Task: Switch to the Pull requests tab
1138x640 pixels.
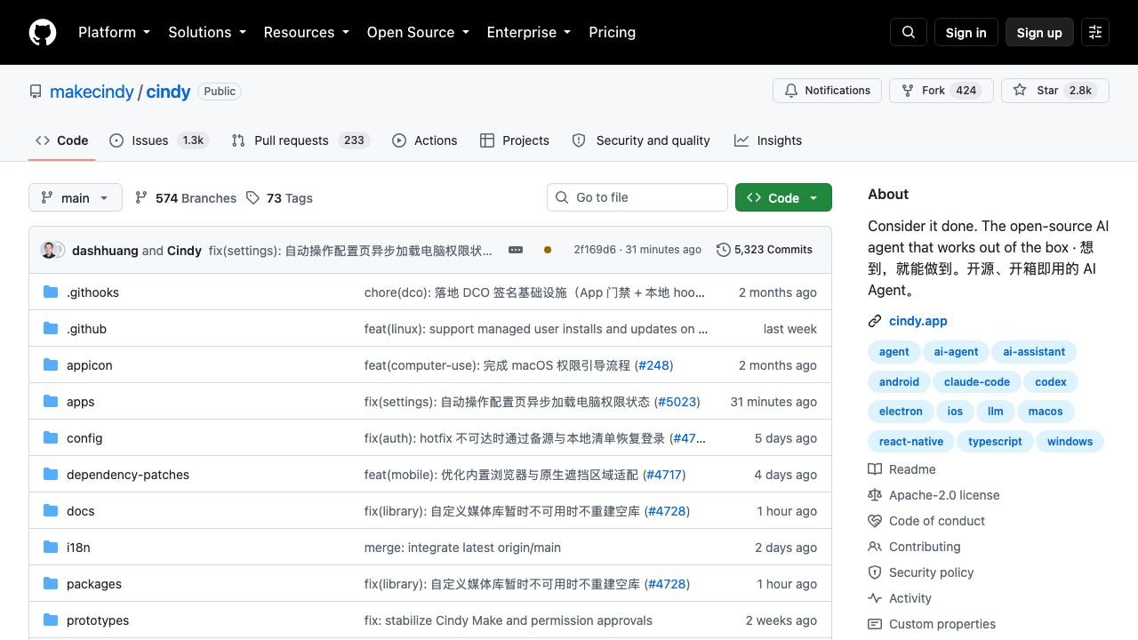Action: 300,140
